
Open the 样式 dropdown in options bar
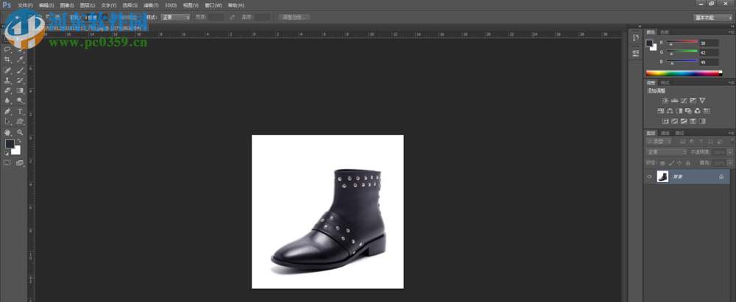[x=175, y=17]
